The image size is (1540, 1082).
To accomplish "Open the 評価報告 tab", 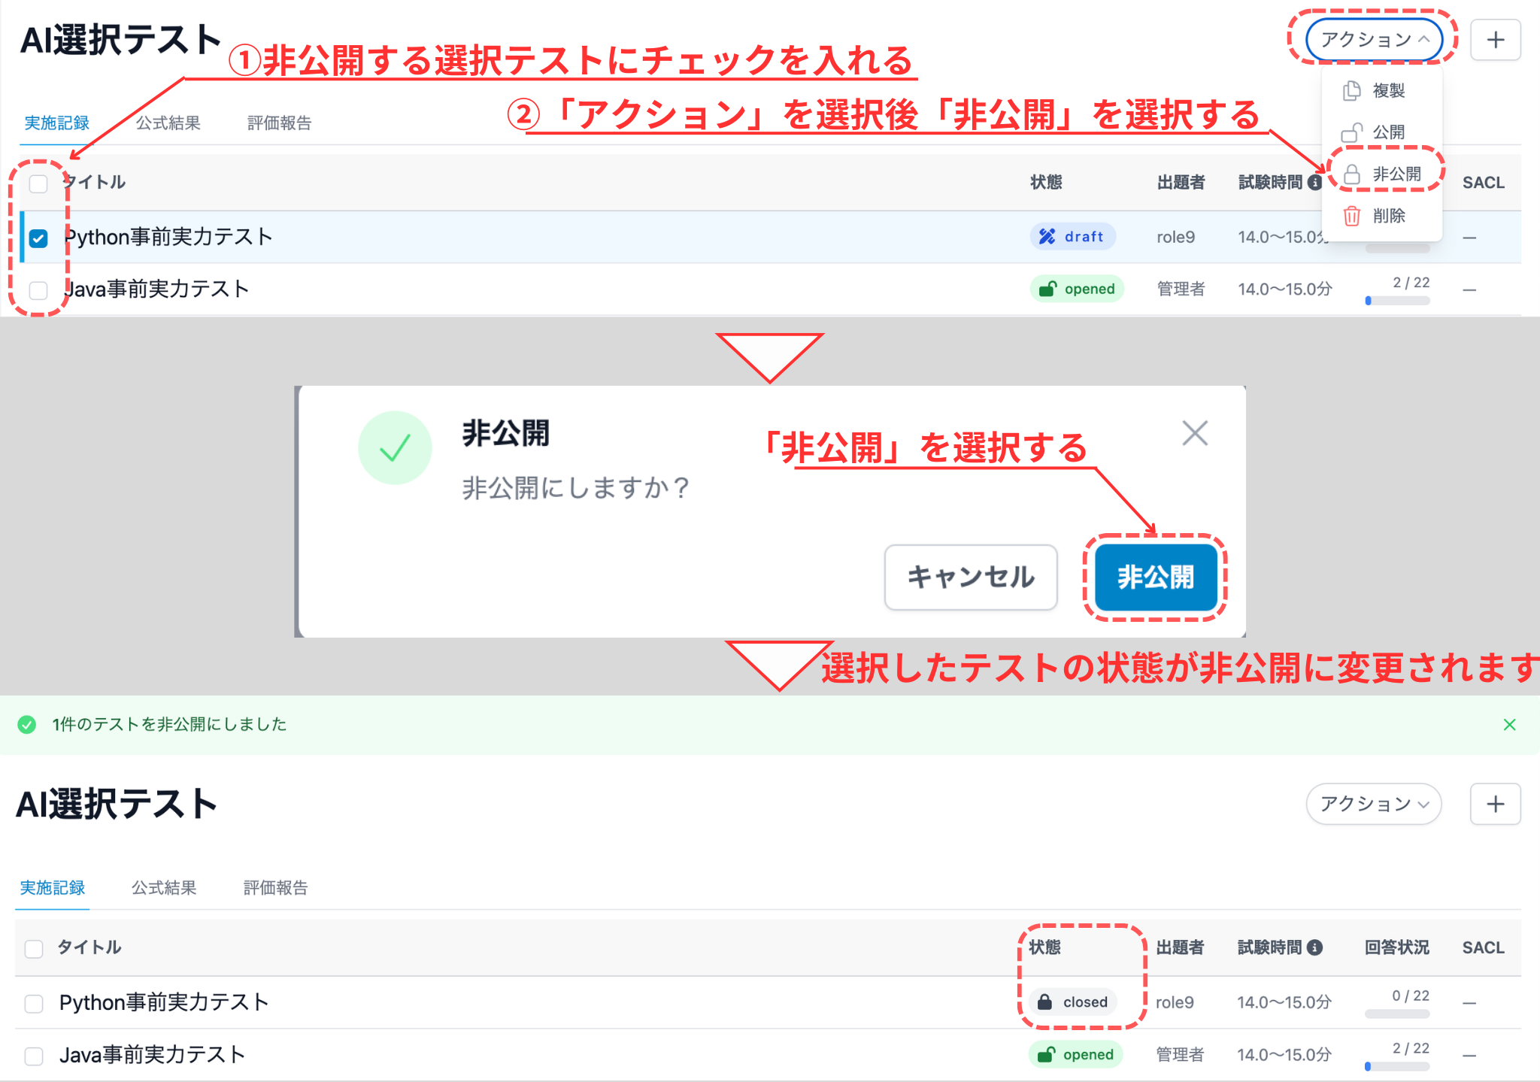I will [277, 122].
